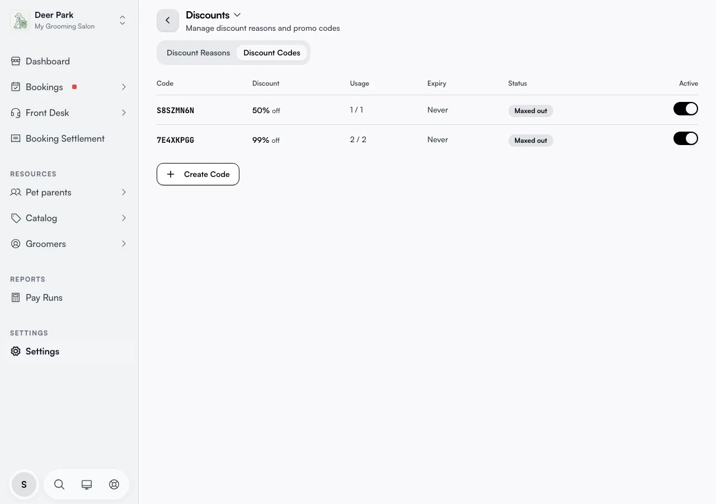Toggle off the S8SZMN6N code switch
The image size is (716, 504).
pos(686,109)
